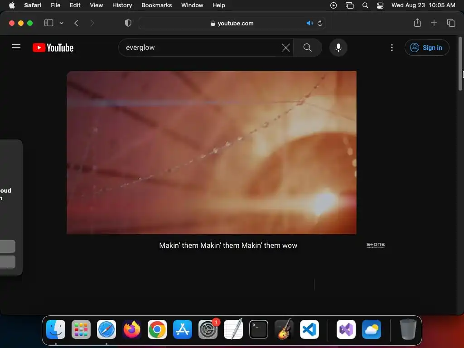Open TextEdit from the Dock

(x=233, y=329)
